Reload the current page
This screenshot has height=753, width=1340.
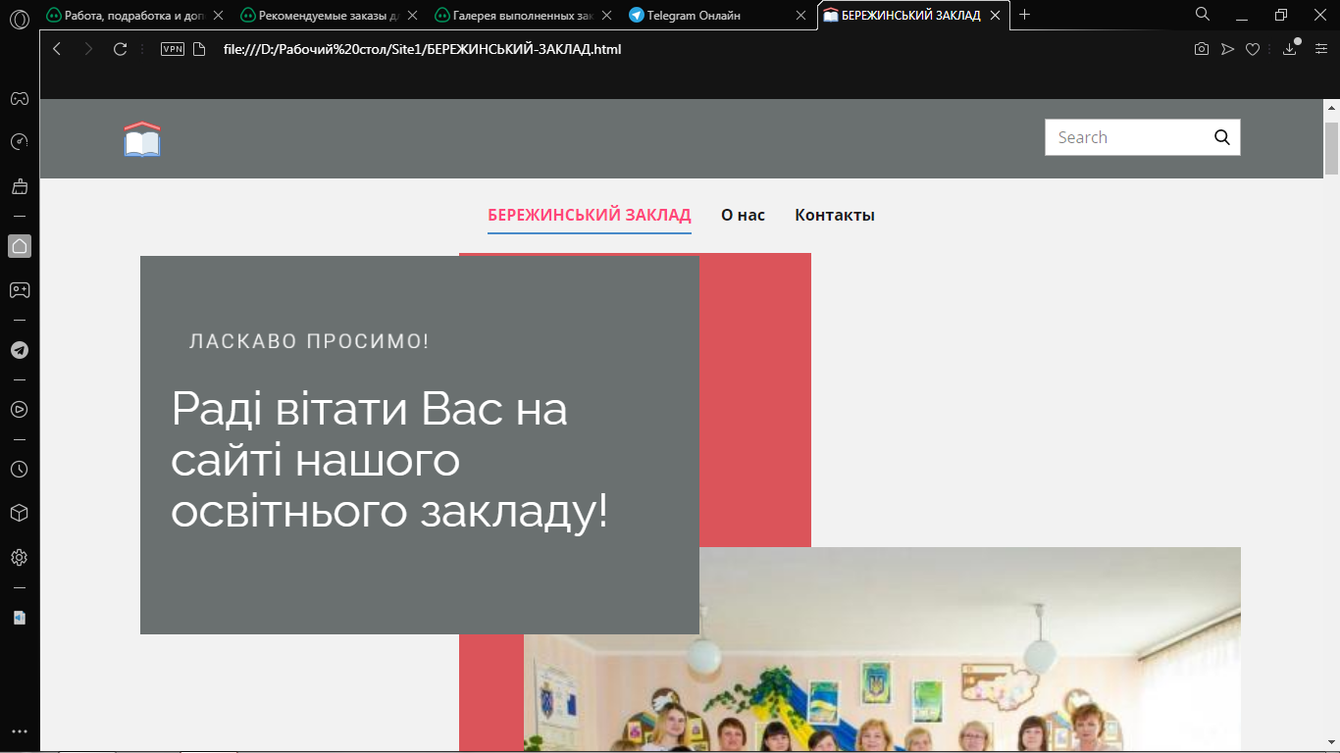tap(121, 49)
